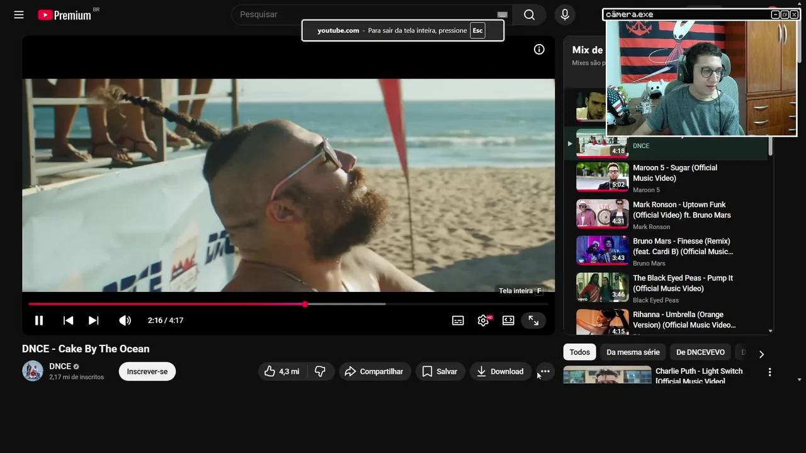Open the DNCE channel name link
This screenshot has height=453, width=806.
pos(60,366)
